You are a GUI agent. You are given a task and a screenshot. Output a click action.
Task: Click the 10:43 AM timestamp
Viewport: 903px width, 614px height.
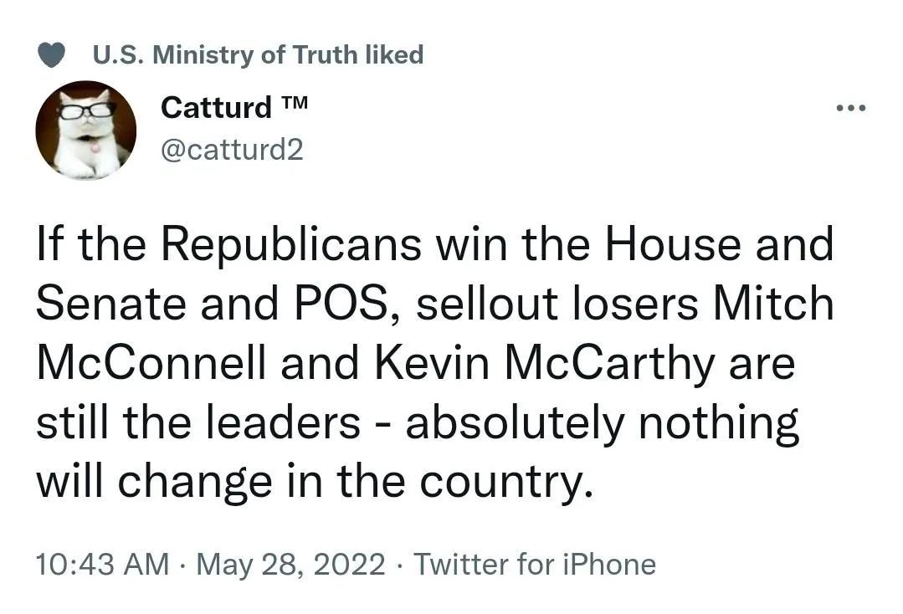coord(101,564)
